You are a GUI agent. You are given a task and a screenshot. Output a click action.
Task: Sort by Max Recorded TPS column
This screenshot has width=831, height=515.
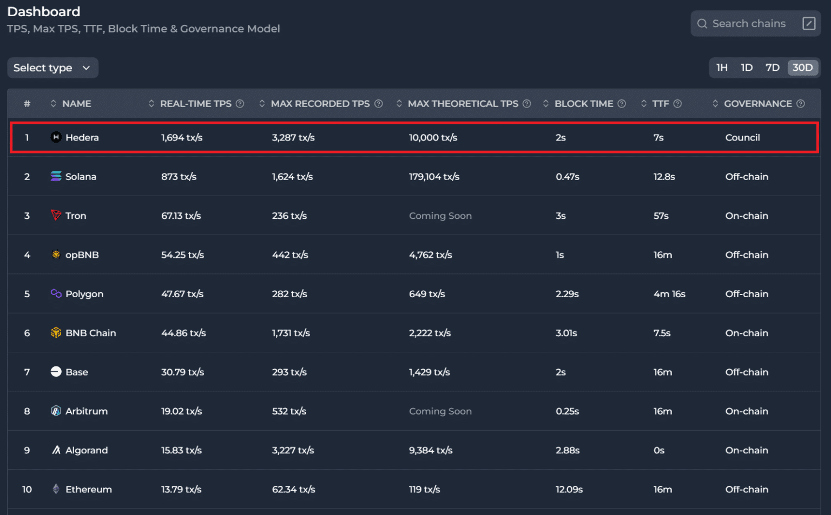[x=262, y=104]
